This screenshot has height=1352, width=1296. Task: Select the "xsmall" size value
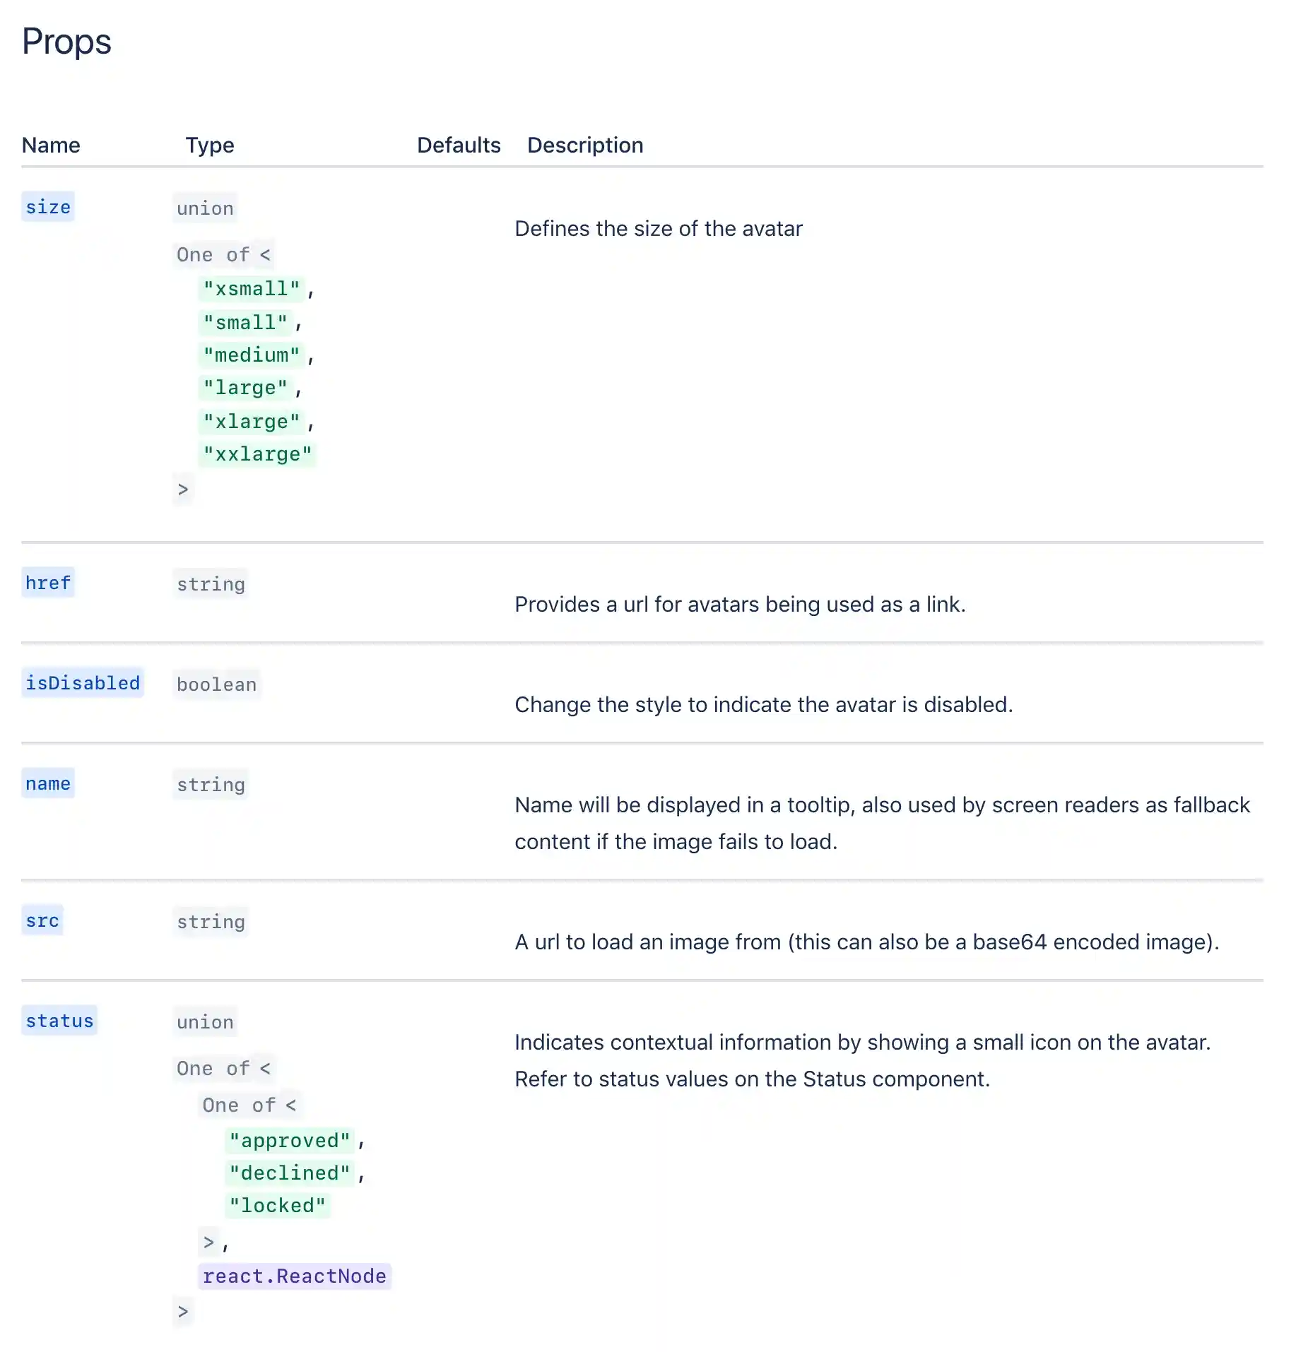pos(252,289)
